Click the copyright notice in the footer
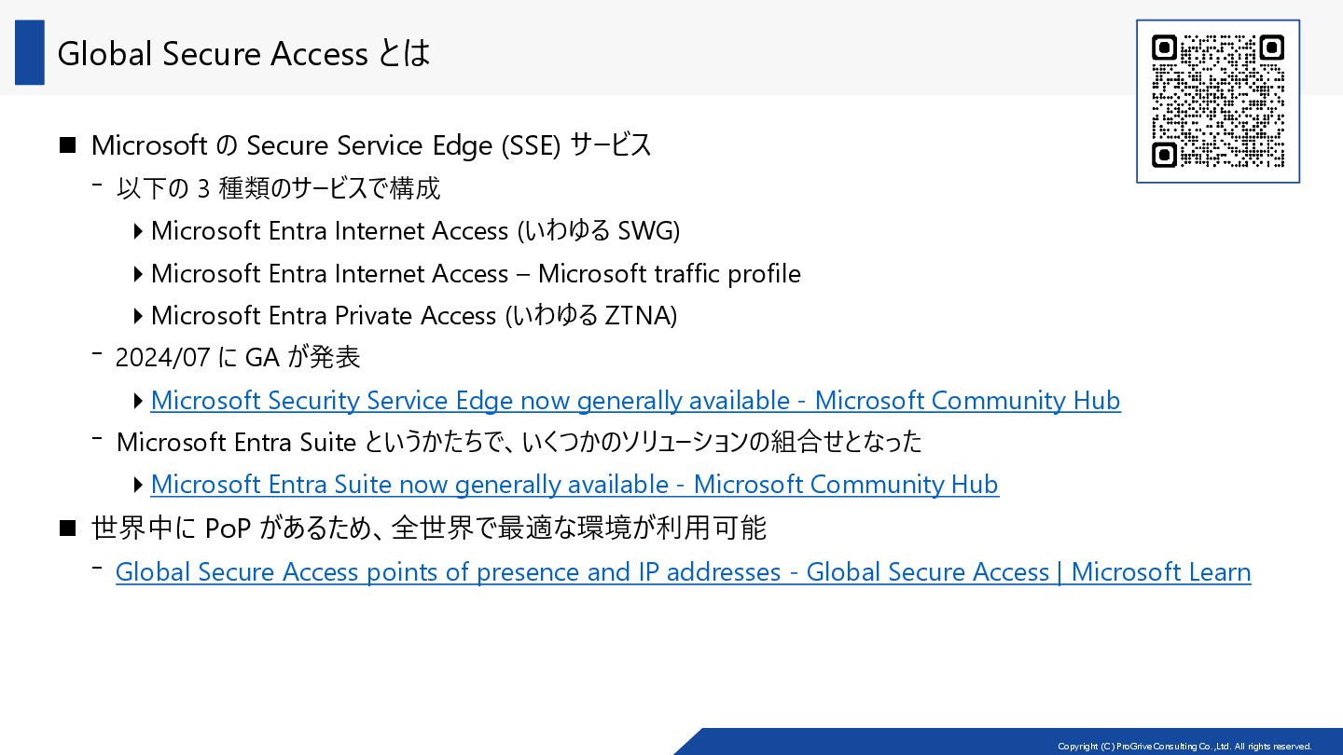The width and height of the screenshot is (1343, 755). tap(1184, 746)
